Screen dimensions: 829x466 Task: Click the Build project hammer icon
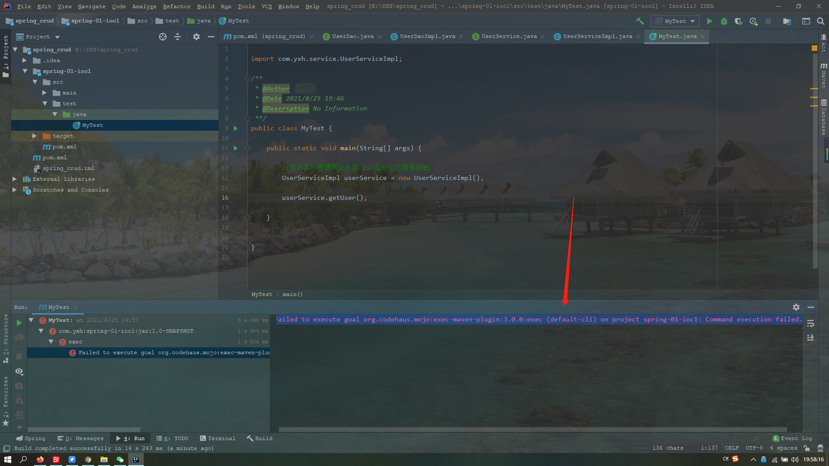point(640,21)
